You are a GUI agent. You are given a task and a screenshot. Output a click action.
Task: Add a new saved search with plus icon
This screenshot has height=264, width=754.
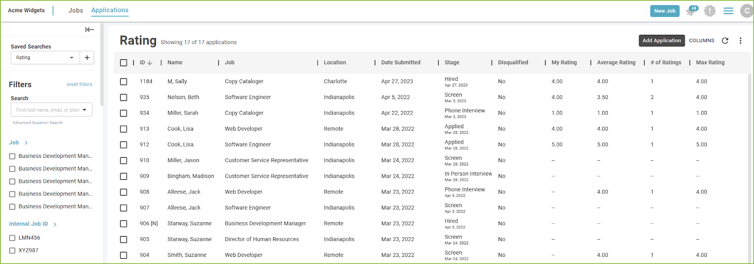tap(87, 58)
